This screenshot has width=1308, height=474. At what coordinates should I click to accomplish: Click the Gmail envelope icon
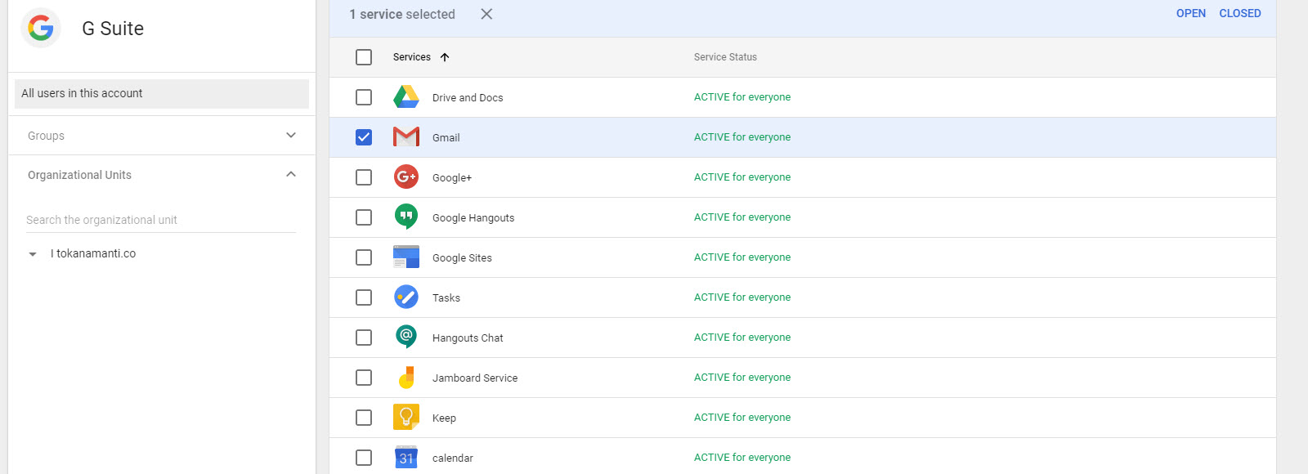[406, 137]
